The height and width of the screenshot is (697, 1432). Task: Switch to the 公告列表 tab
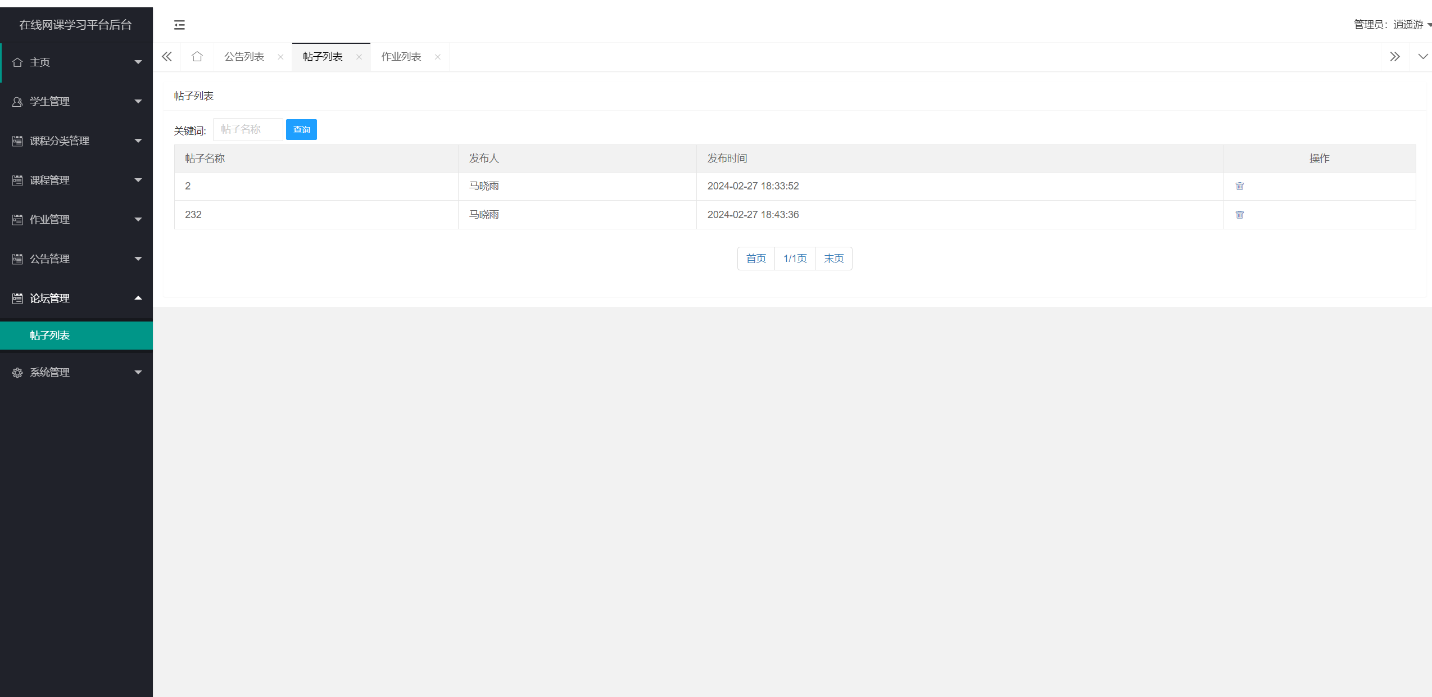[x=244, y=57]
